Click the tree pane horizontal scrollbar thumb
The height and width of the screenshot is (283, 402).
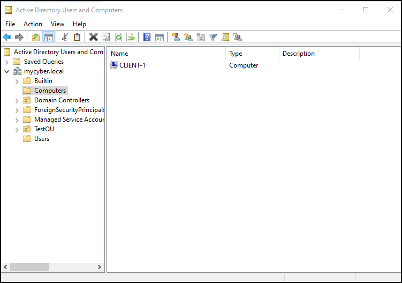[x=29, y=267]
